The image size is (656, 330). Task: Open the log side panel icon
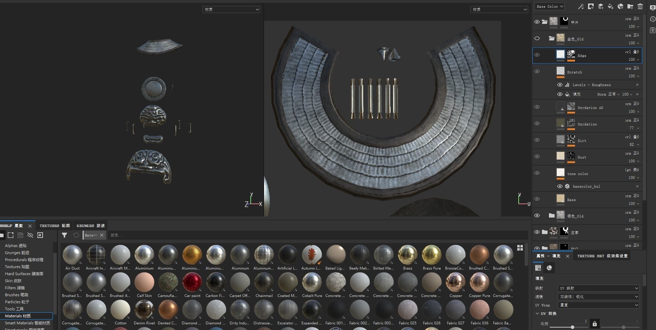click(x=652, y=31)
